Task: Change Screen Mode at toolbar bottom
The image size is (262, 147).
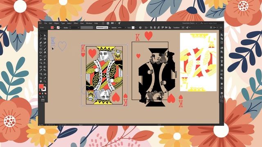Action: pos(43,100)
